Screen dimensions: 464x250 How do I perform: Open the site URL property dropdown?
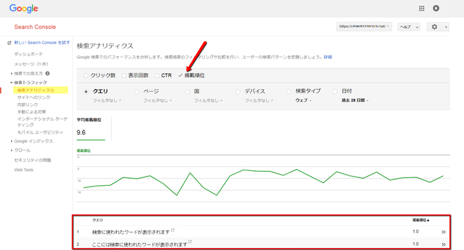point(364,27)
